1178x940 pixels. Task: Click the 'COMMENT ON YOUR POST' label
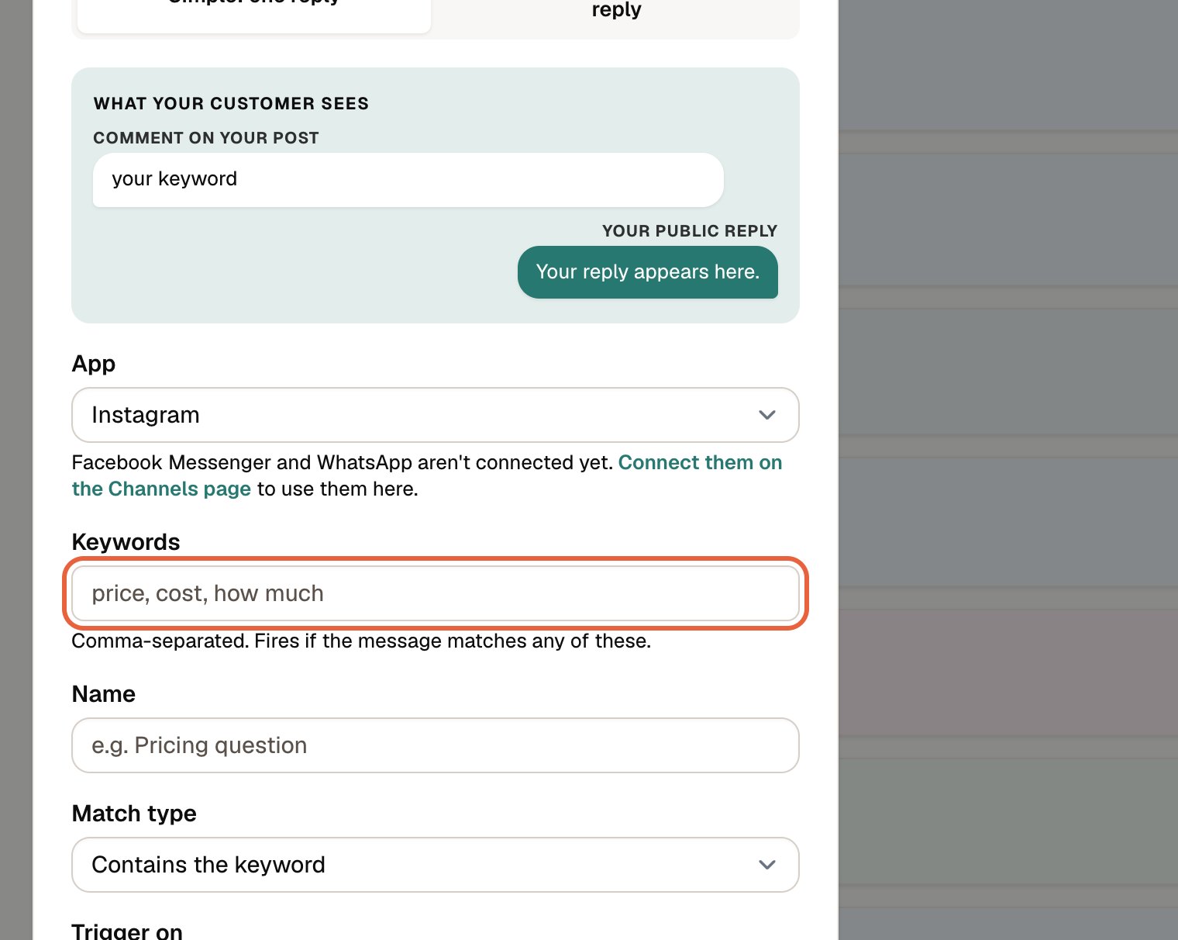206,138
